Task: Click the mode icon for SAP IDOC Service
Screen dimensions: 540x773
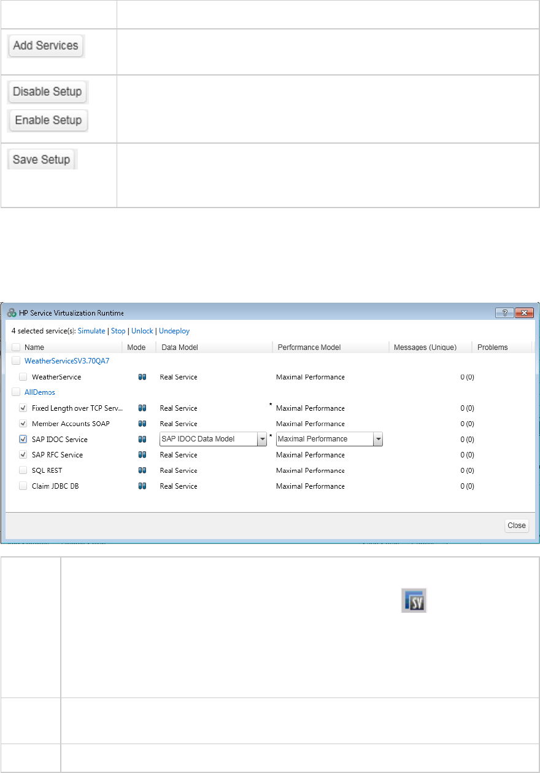Action: [x=142, y=439]
